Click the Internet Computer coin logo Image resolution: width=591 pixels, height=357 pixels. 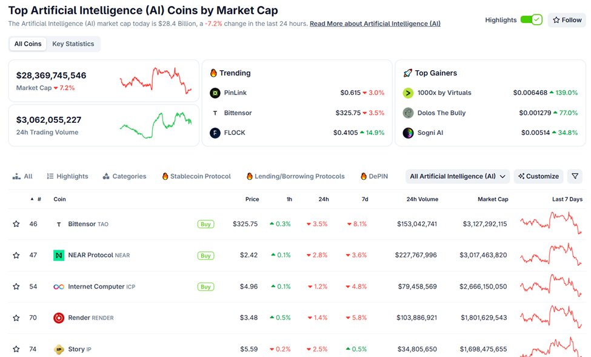point(59,286)
